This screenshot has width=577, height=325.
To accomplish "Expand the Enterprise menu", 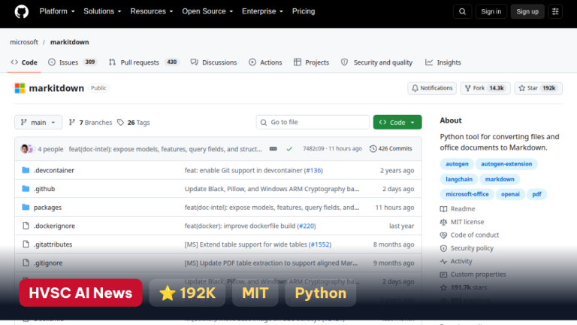I will [x=262, y=11].
